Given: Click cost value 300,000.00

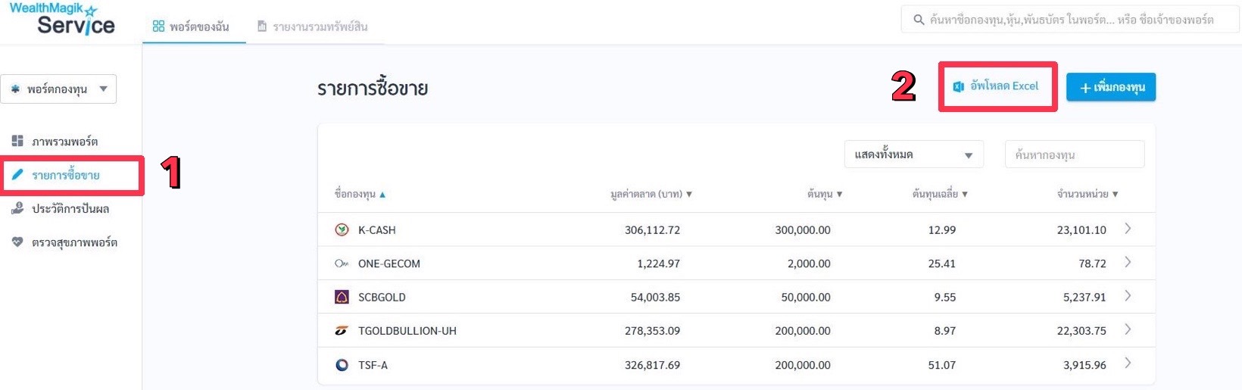Looking at the screenshot, I should point(803,230).
